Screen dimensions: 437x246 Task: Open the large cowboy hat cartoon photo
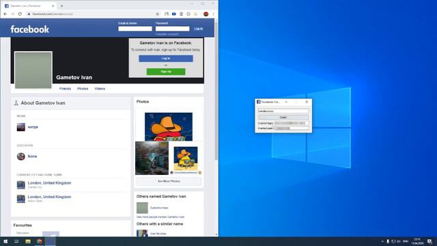[169, 126]
